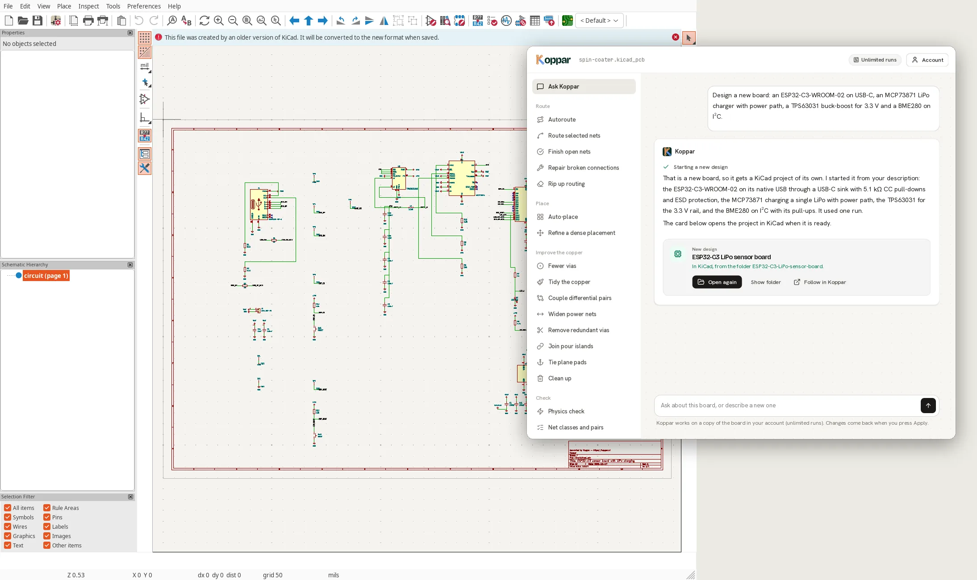
Task: Generate a bill of materials
Action: [549, 21]
